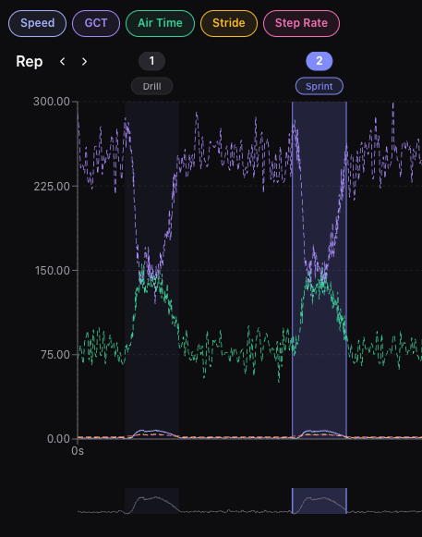422x537 pixels.
Task: Toggle the Speed metric chip
Action: 37,23
